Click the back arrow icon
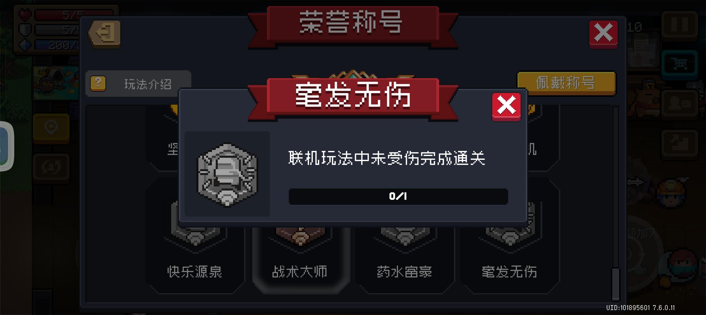706x315 pixels. click(104, 34)
